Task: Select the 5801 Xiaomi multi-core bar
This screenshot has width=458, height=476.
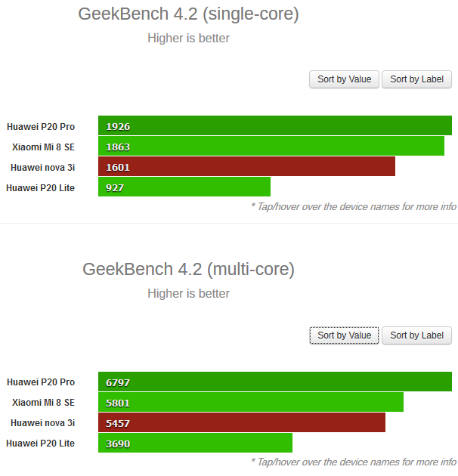Action: (x=251, y=403)
